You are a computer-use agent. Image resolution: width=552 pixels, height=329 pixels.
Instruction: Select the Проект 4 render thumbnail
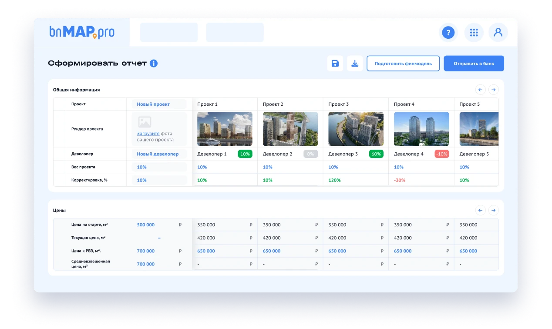click(421, 129)
